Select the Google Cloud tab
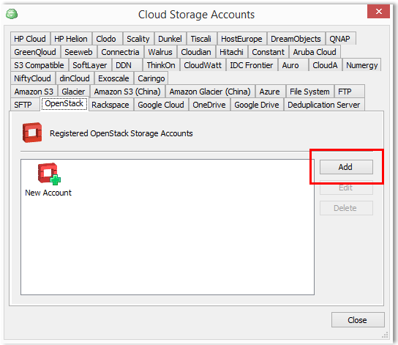The height and width of the screenshot is (345, 398). click(161, 105)
